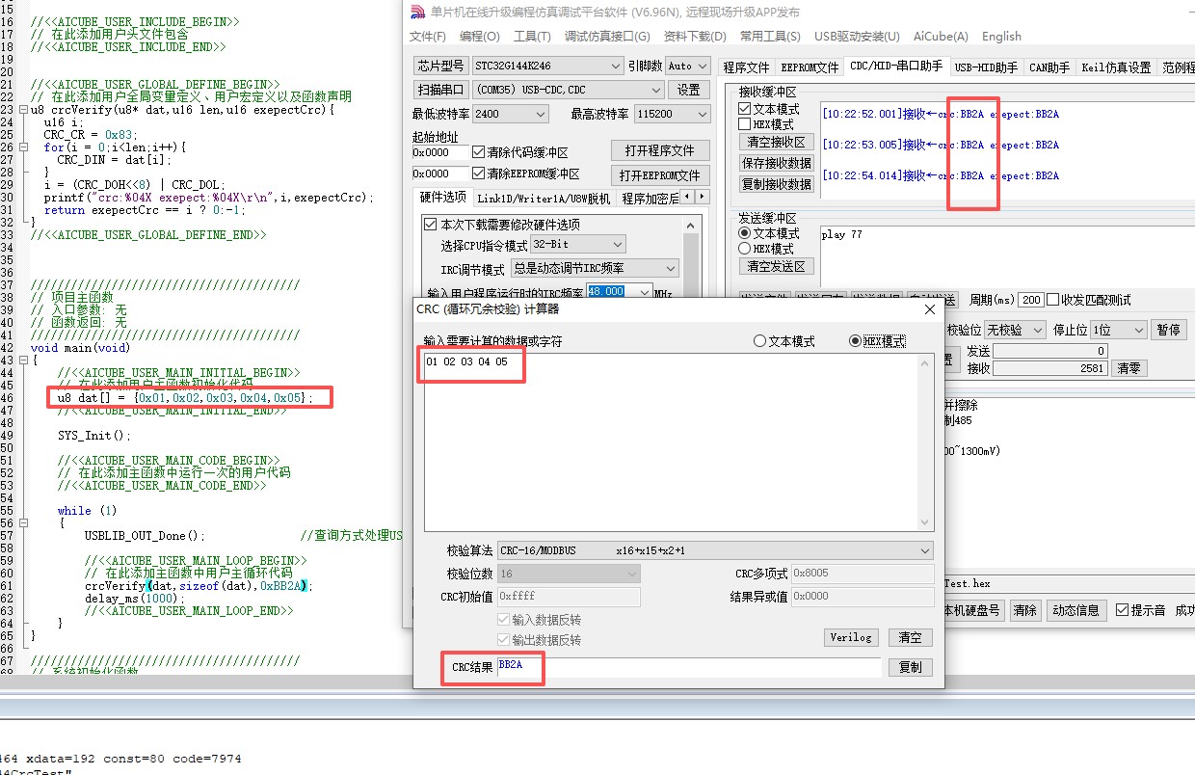Collapse the main function fold at line 43
Image resolution: width=1195 pixels, height=775 pixels.
[x=24, y=361]
